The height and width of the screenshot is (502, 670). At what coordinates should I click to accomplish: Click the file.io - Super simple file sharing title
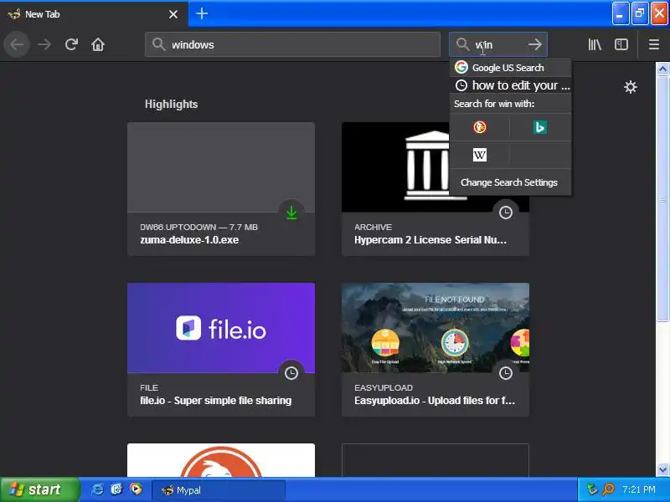point(216,401)
